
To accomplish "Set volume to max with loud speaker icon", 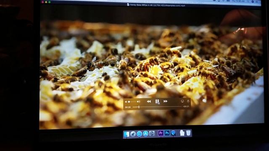I will [139, 102].
